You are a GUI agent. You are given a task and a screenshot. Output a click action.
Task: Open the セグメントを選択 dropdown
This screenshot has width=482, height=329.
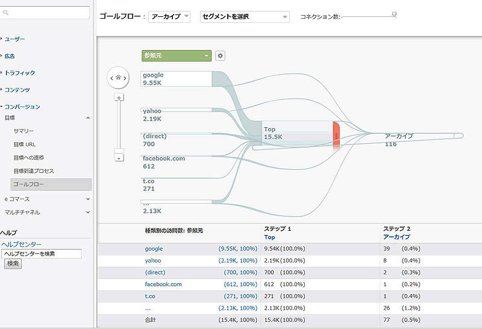coord(244,17)
